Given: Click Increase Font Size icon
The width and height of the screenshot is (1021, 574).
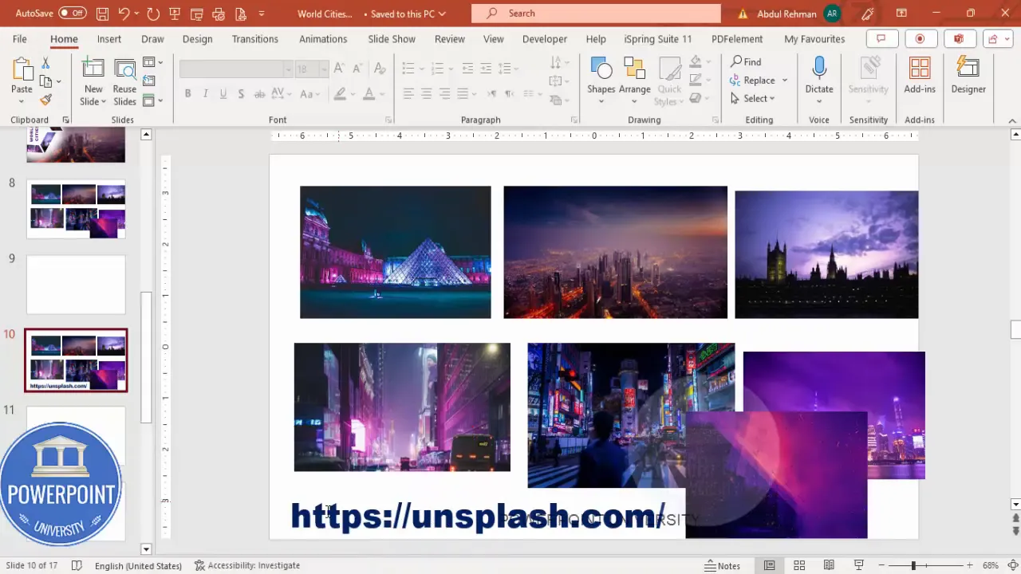Looking at the screenshot, I should pos(339,69).
